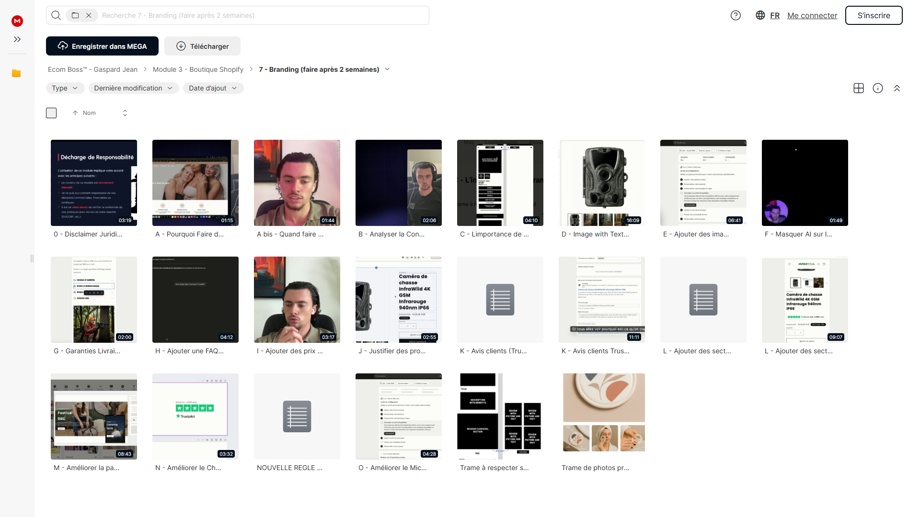Open F - Masquer AI sur I... video thumbnail
Screen dimensions: 920x517
point(805,183)
